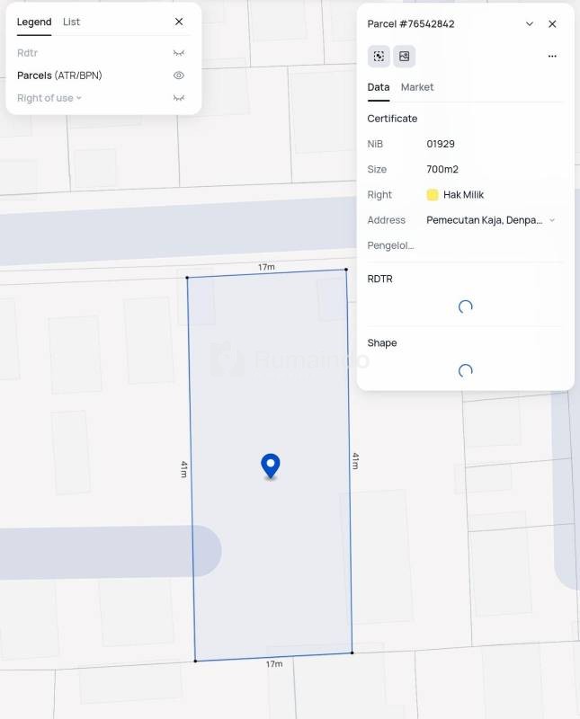Switch to the List tab

(x=71, y=22)
